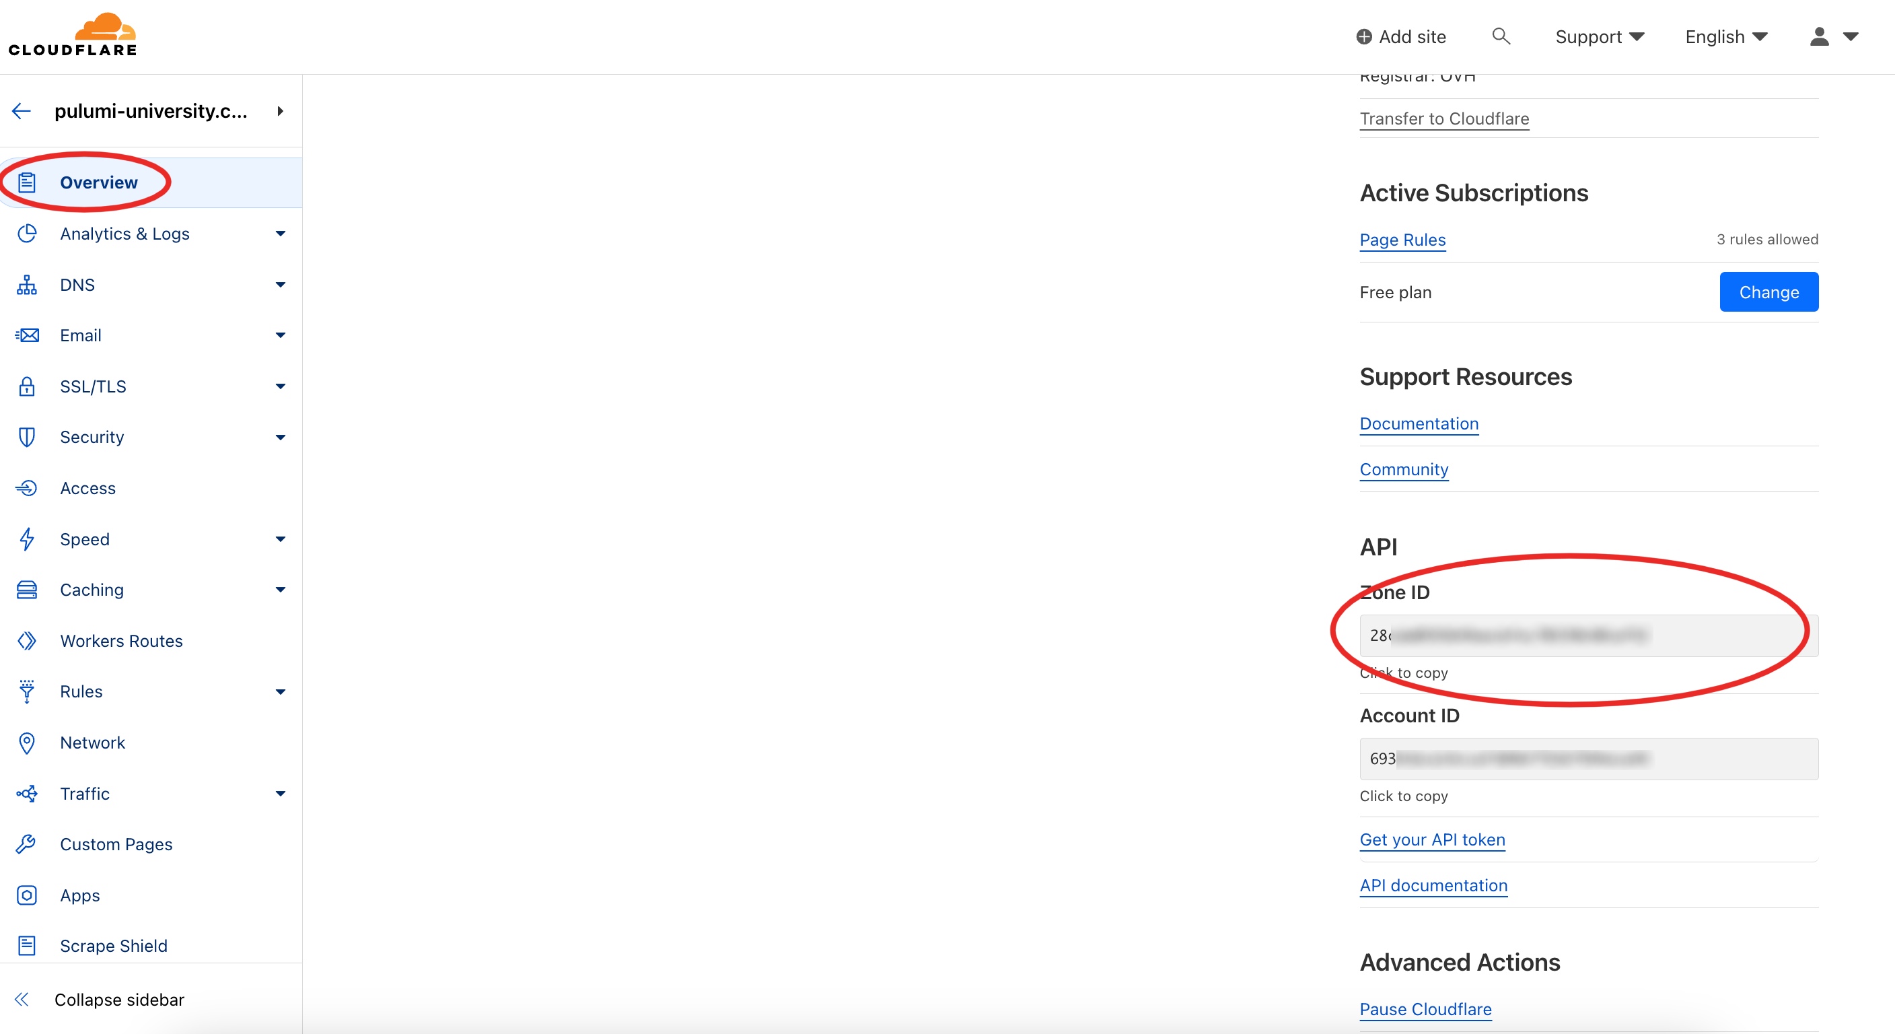Expand the Traffic submenu arrow
The image size is (1895, 1034).
coord(280,794)
